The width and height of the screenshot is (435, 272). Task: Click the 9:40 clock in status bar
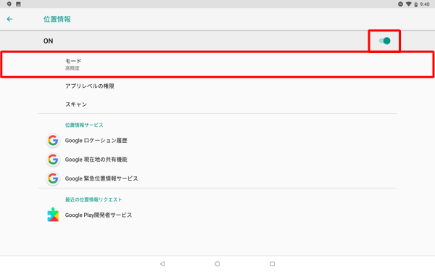(424, 4)
